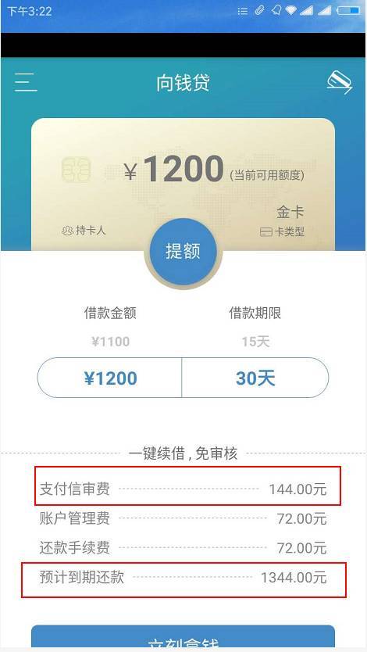This screenshot has width=367, height=652.
Task: Tap the 还款手续费 72.00元 row
Action: click(183, 547)
